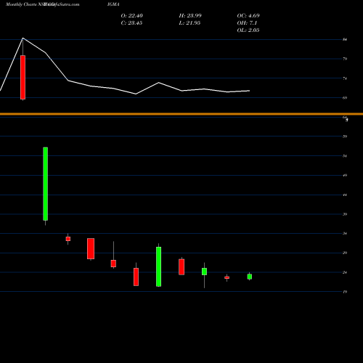The height and width of the screenshot is (363, 363).
Task: Click the 39 price axis label
Action: tap(345, 214)
